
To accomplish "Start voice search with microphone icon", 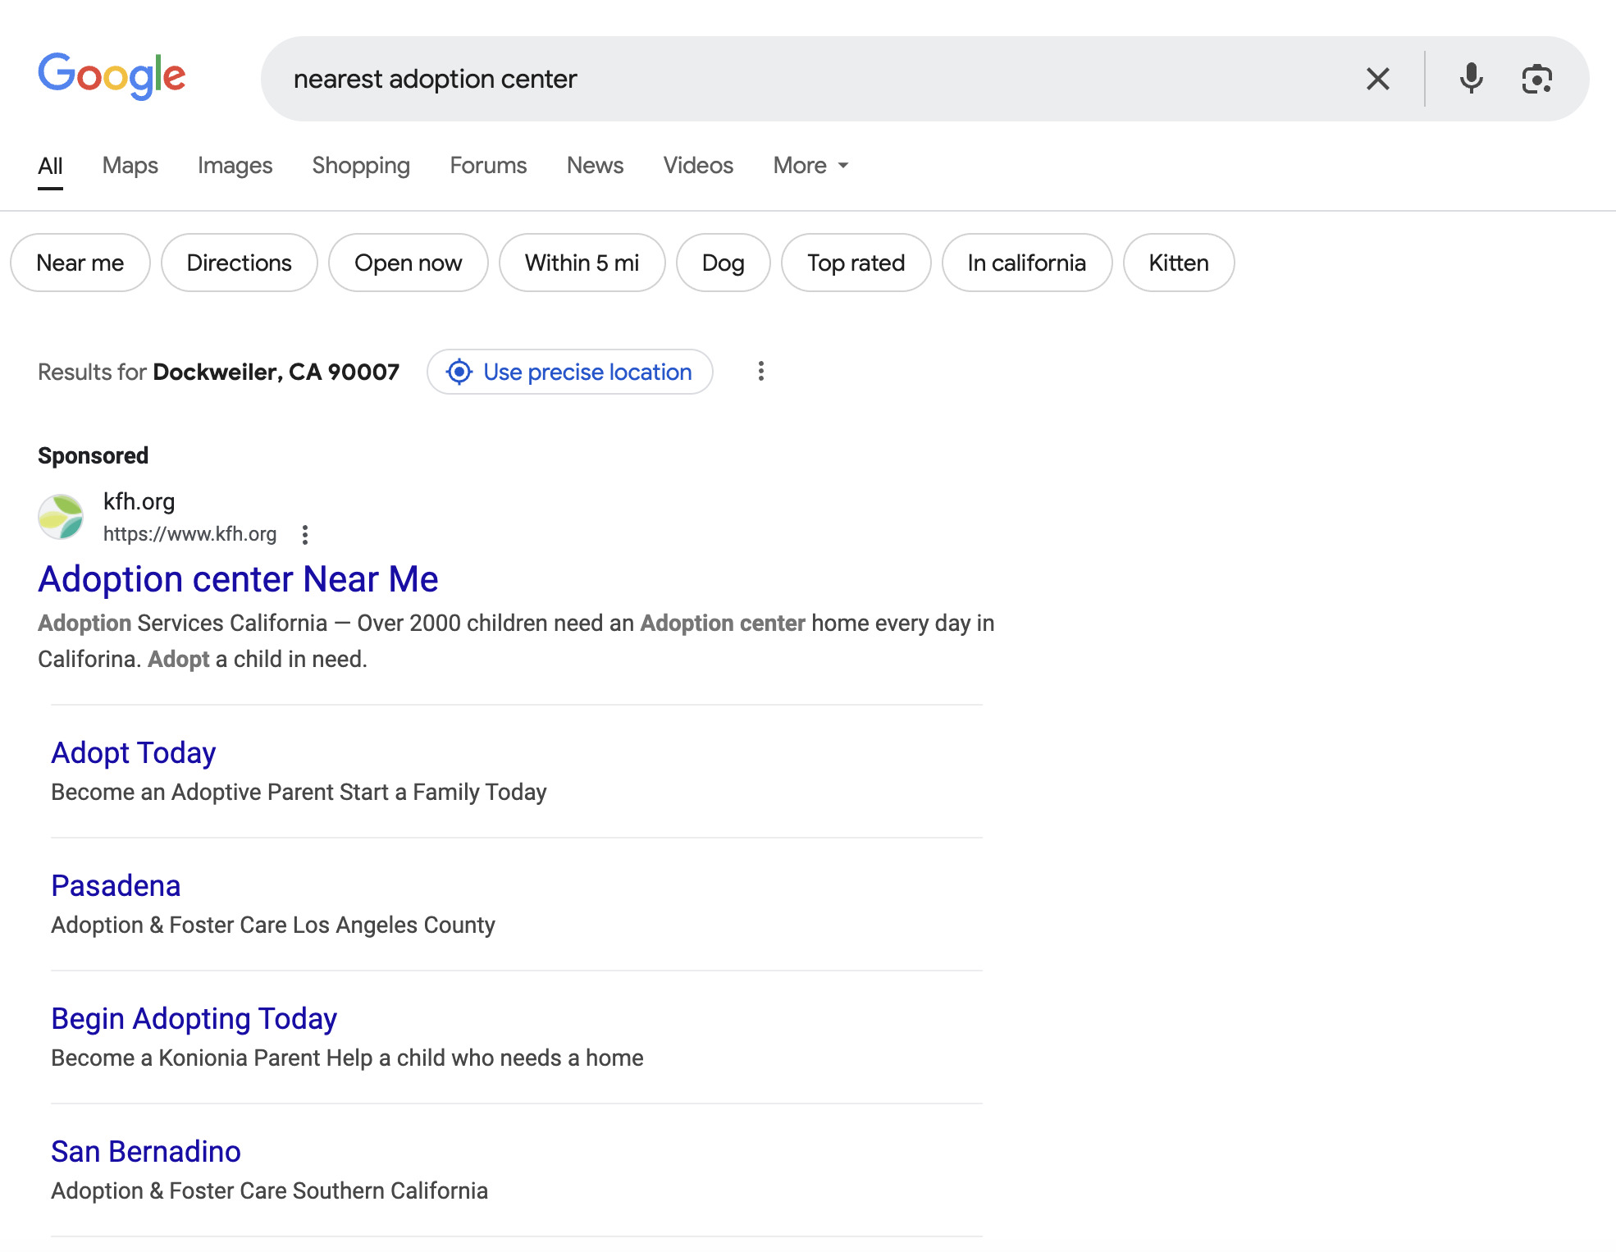I will [1471, 79].
